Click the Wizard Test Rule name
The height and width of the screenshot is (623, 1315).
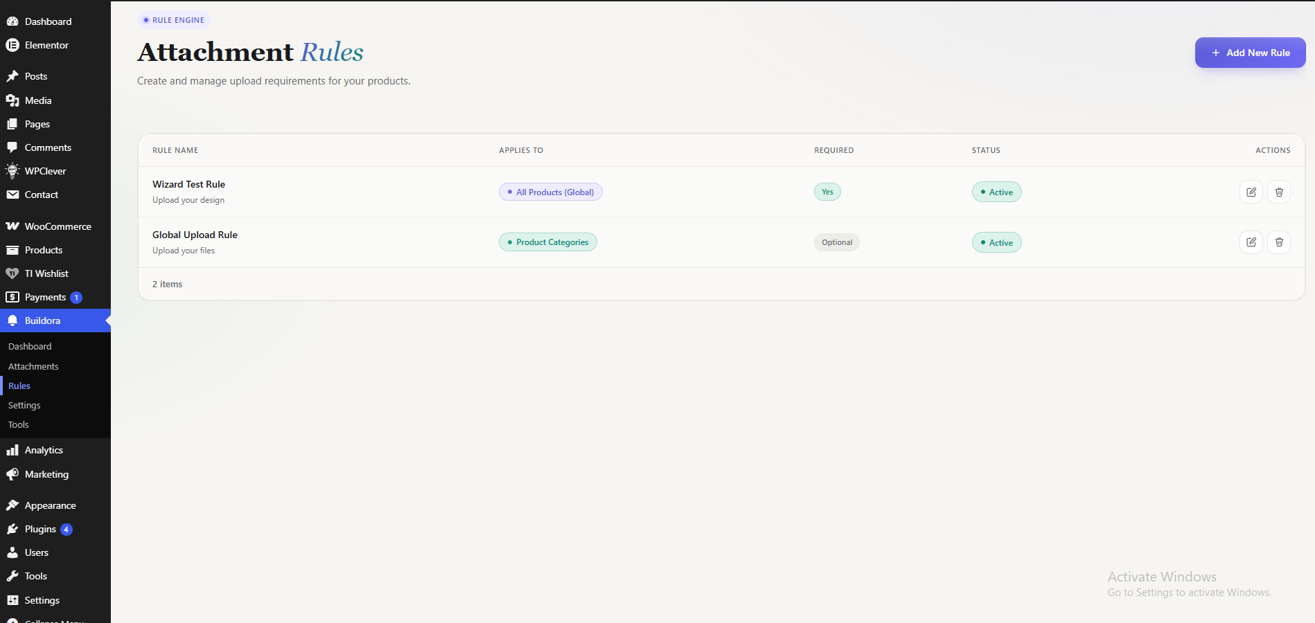(x=188, y=184)
